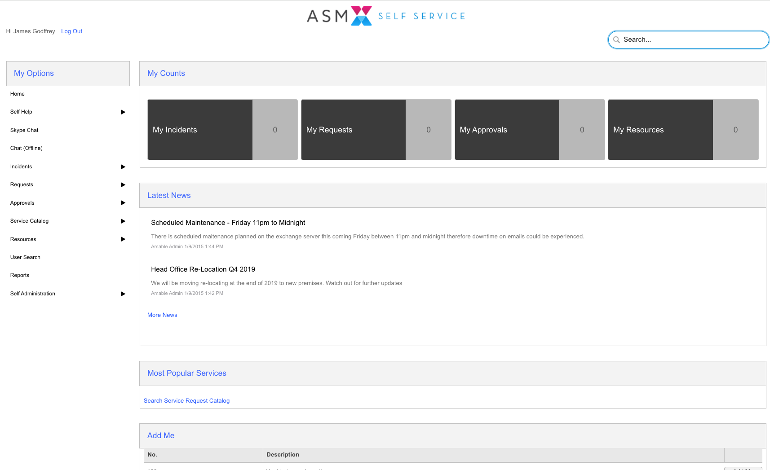Go to Home in My Options
The height and width of the screenshot is (470, 770).
(18, 94)
